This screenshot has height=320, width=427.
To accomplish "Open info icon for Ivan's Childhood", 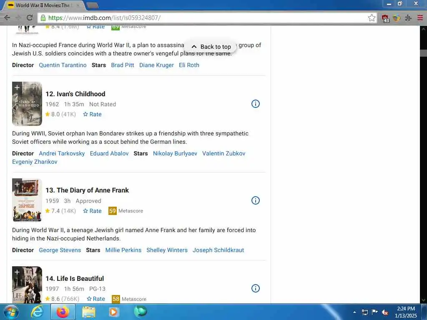I will point(255,104).
